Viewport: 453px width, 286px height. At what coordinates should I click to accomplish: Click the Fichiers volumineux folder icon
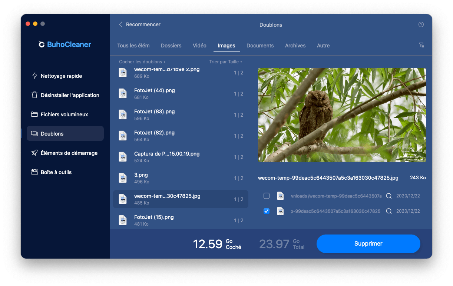[x=34, y=114]
